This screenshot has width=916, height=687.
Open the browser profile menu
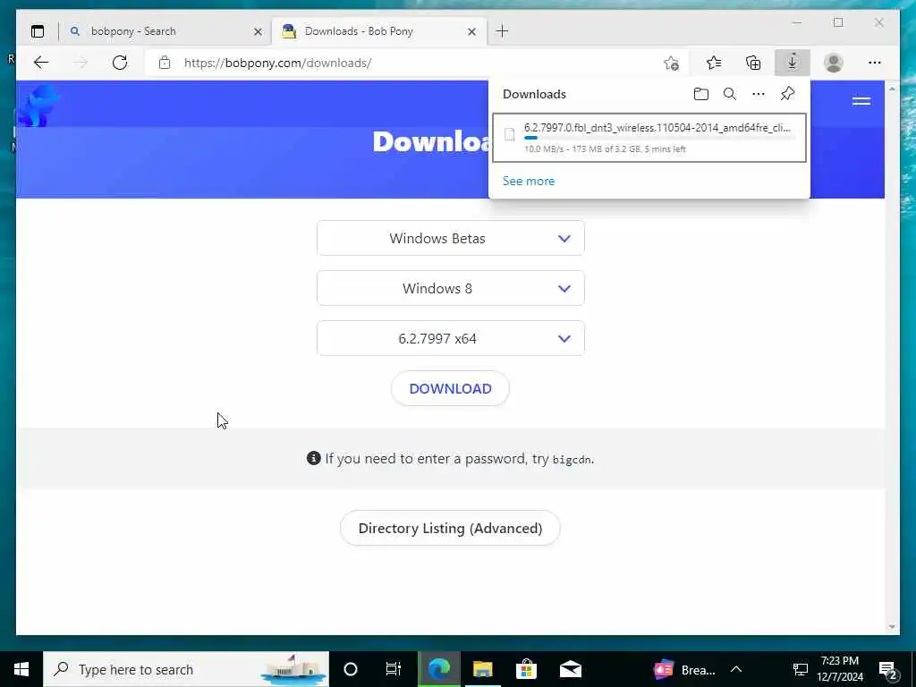(834, 63)
